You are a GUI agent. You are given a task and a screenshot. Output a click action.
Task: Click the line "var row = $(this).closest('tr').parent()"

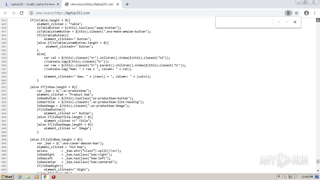[x=115, y=65]
